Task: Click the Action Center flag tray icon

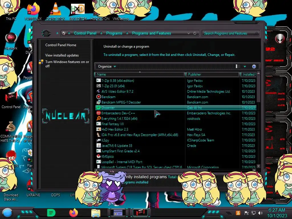Action: [x=246, y=213]
